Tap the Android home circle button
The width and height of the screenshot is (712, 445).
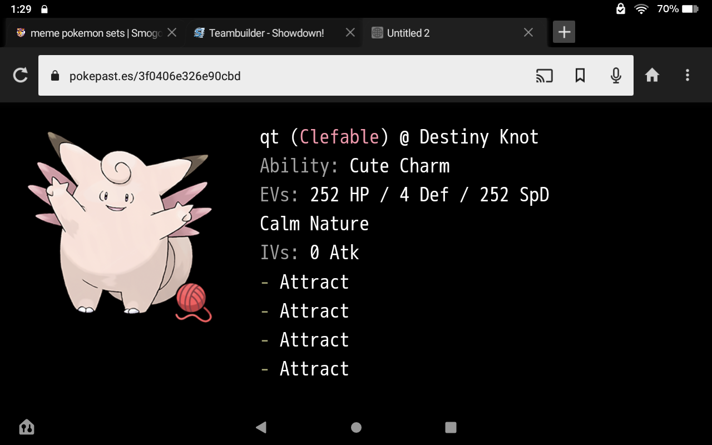pos(356,427)
